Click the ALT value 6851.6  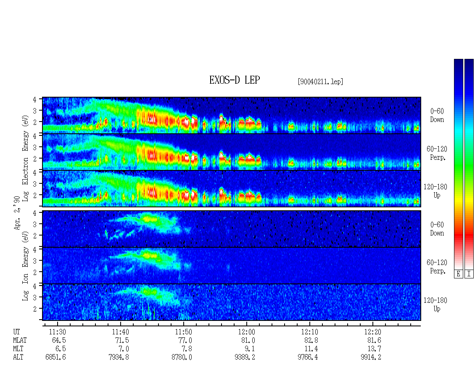56,357
